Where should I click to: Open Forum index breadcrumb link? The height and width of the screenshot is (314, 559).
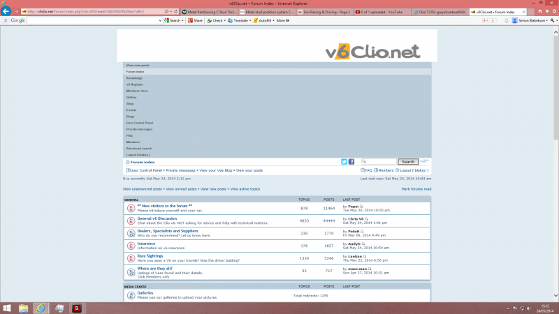click(143, 162)
